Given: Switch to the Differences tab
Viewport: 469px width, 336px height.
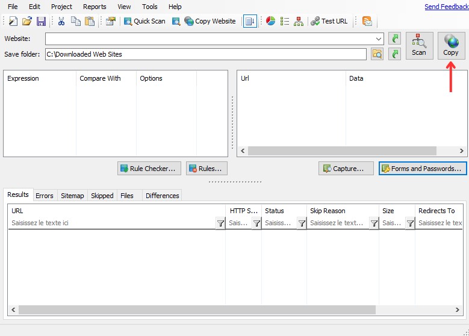Looking at the screenshot, I should 162,196.
